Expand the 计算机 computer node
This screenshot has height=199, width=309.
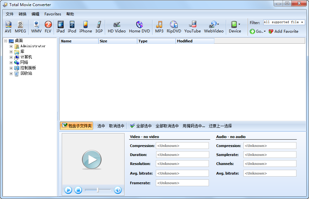click(x=11, y=57)
